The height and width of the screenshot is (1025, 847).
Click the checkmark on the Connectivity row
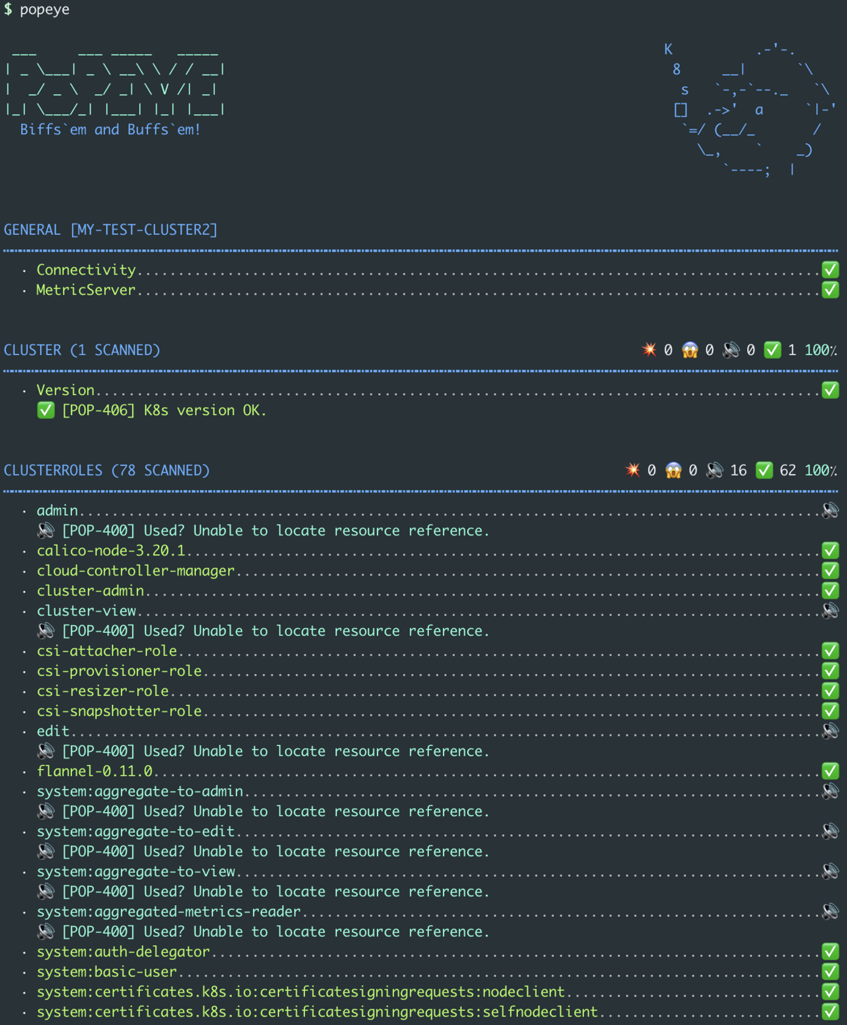point(830,270)
